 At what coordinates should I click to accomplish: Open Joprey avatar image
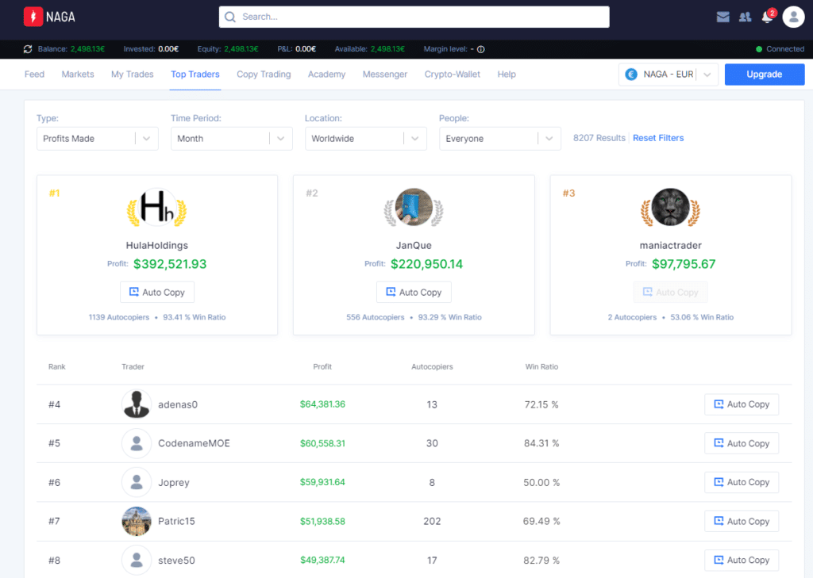pyautogui.click(x=137, y=482)
